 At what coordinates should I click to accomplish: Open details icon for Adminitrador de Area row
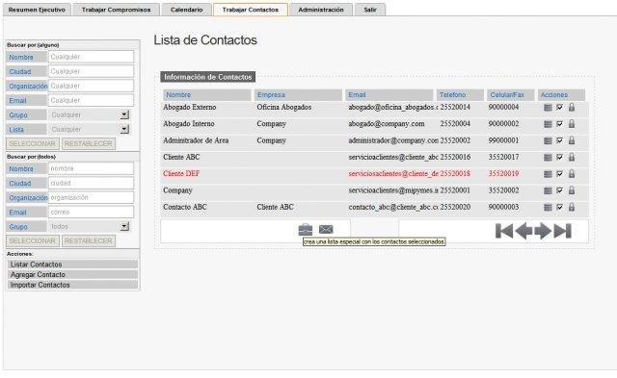pyautogui.click(x=548, y=141)
